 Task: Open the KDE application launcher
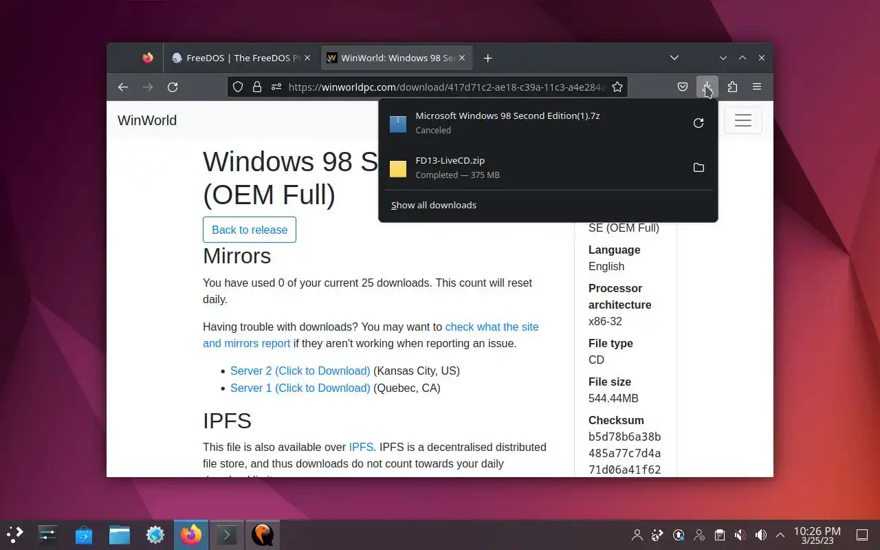pos(15,534)
